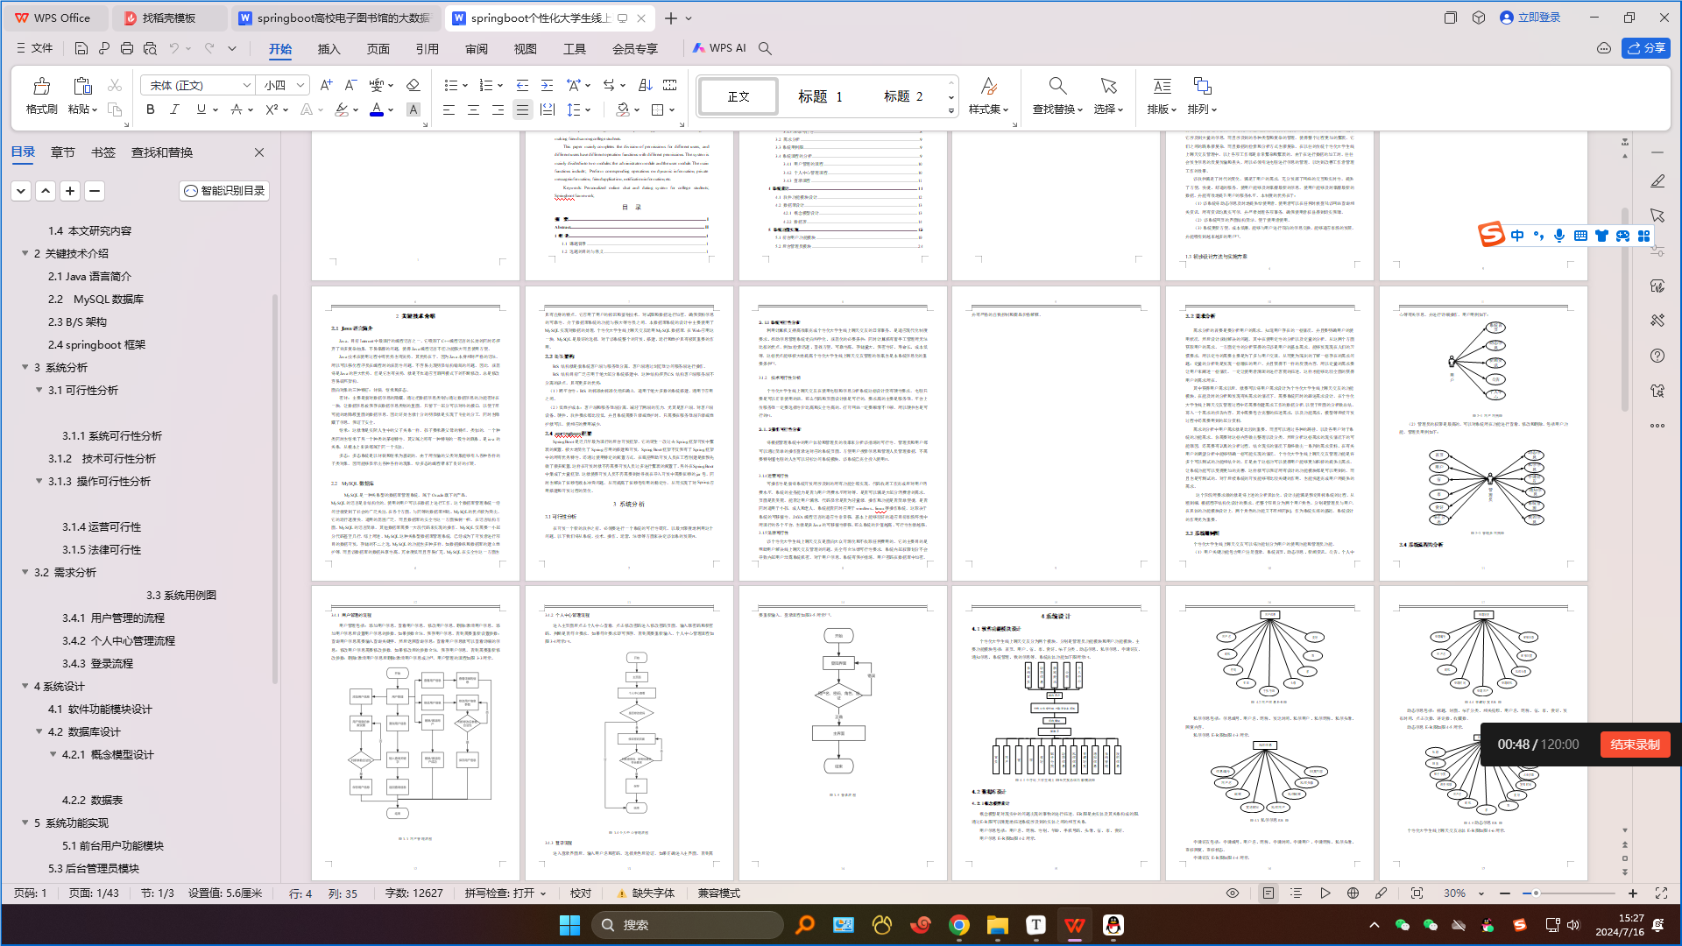
Task: Click the Increase indent icon
Action: point(547,85)
